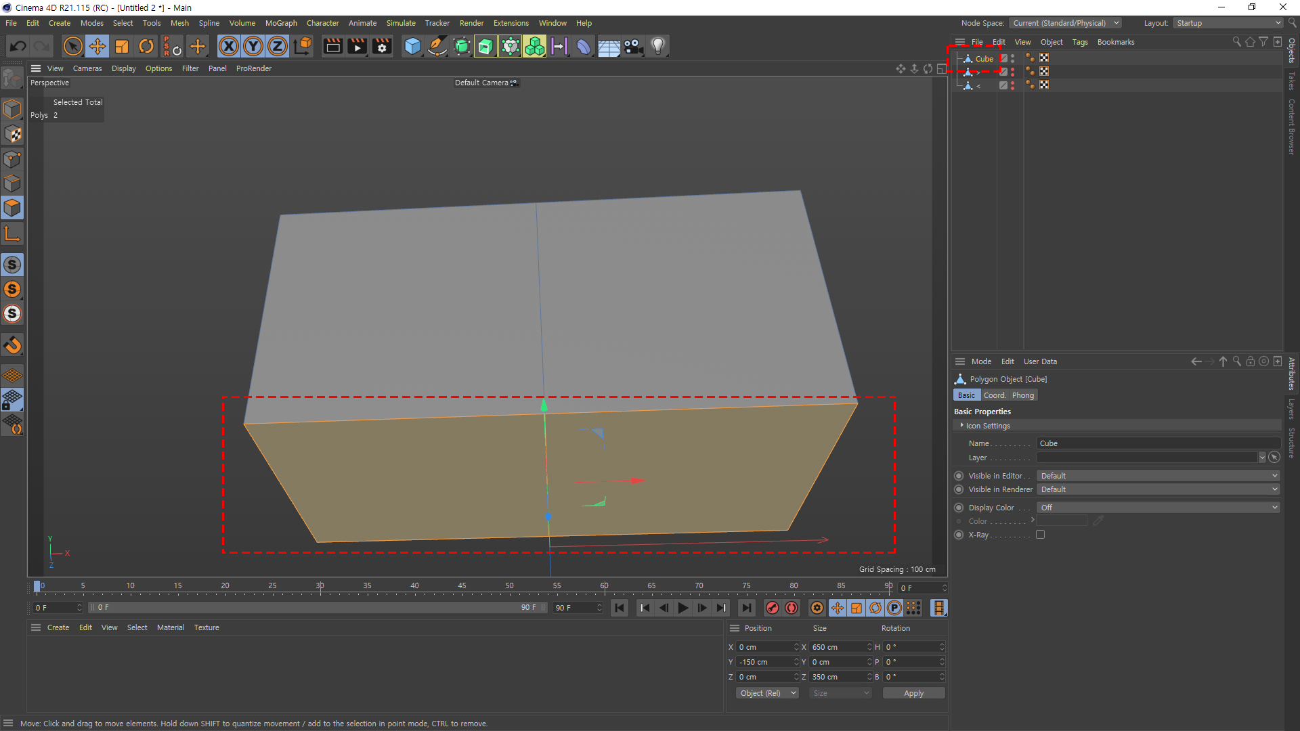Click the Name field containing Cube
Screen dimensions: 1300x731
[1158, 443]
